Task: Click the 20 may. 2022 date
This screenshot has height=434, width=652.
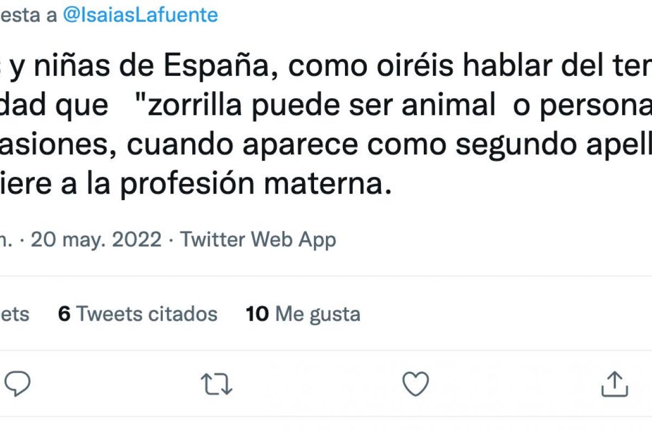Action: pyautogui.click(x=96, y=239)
